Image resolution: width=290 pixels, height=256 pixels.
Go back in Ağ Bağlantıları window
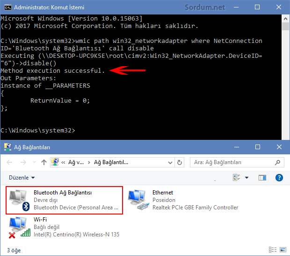click(x=9, y=162)
